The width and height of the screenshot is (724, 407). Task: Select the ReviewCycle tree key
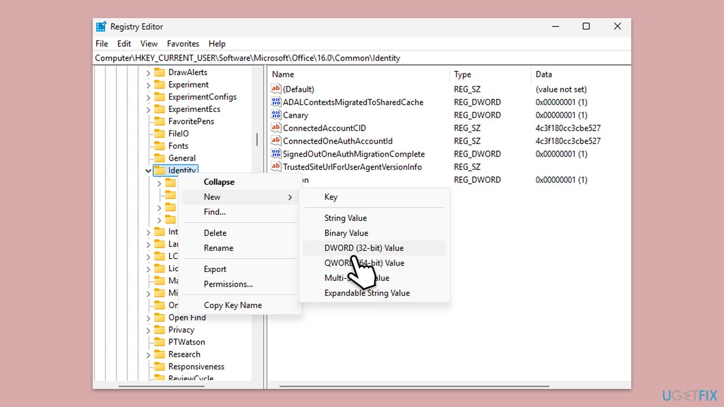point(191,378)
